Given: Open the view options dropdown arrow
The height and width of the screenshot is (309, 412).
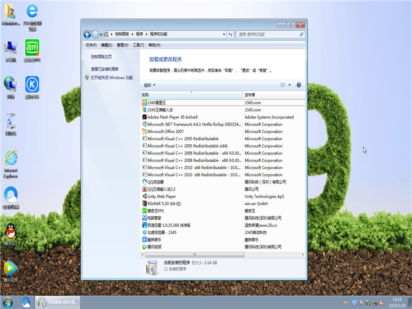Looking at the screenshot, I should [290, 85].
